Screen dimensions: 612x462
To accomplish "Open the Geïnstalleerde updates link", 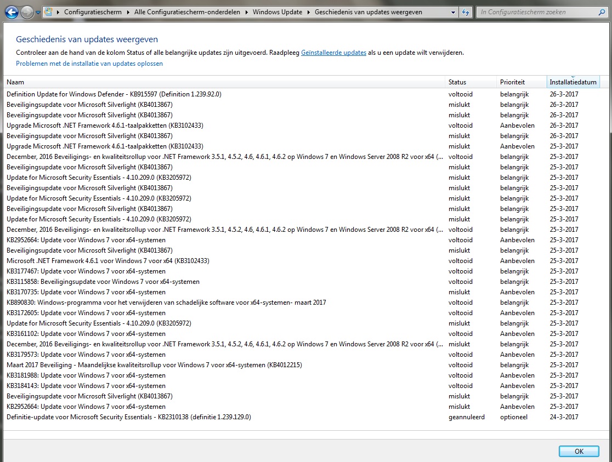I will (x=333, y=53).
